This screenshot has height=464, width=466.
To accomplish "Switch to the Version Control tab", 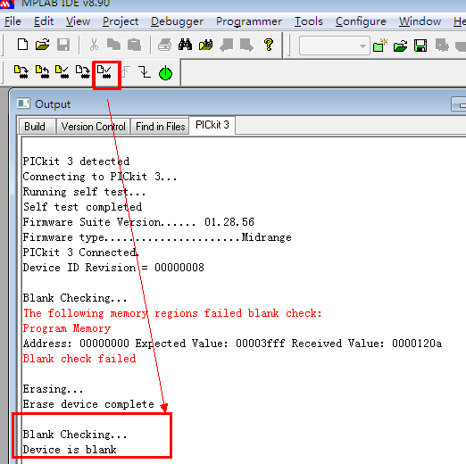I will coord(93,127).
